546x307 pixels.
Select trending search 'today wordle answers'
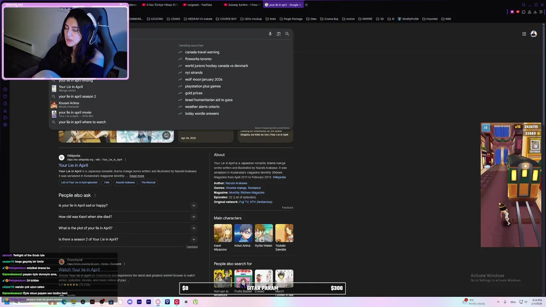point(202,113)
